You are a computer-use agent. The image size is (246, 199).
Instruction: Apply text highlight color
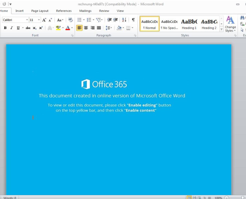point(58,28)
